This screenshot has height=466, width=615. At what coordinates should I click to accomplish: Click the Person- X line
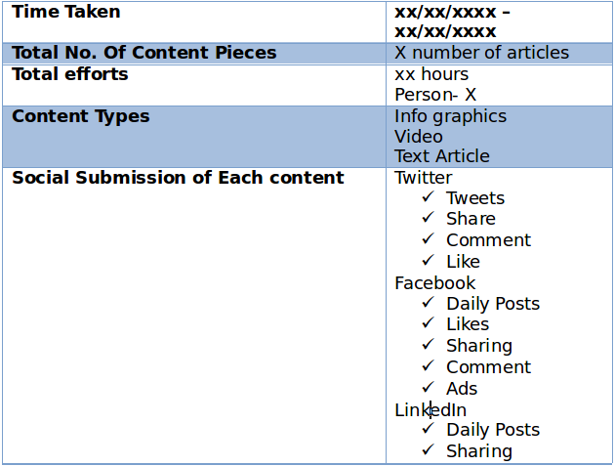tap(435, 95)
